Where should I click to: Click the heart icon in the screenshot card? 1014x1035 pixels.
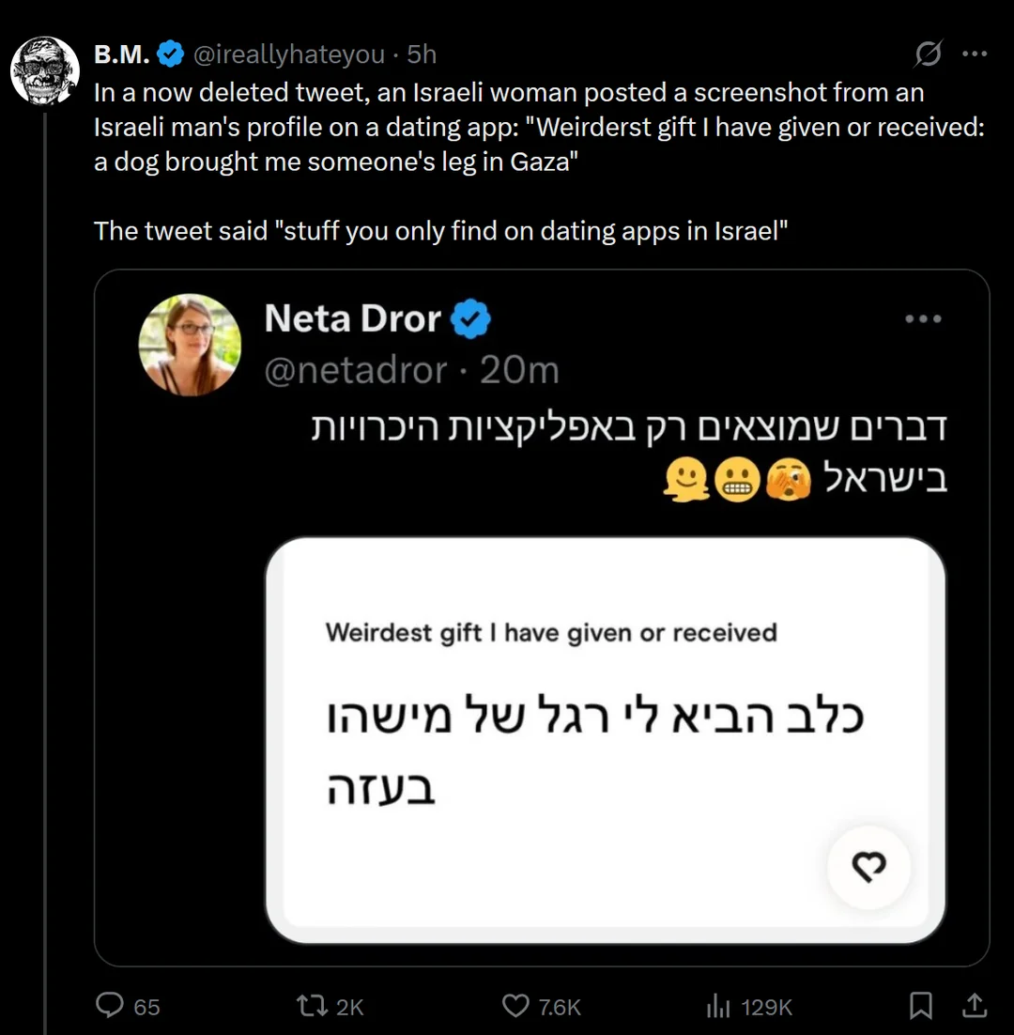tap(868, 867)
